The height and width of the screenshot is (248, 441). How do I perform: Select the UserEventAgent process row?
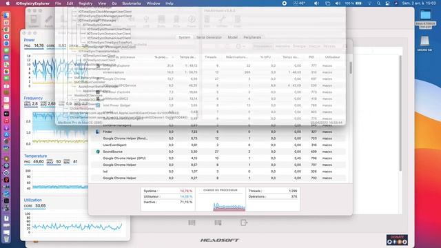(218, 145)
